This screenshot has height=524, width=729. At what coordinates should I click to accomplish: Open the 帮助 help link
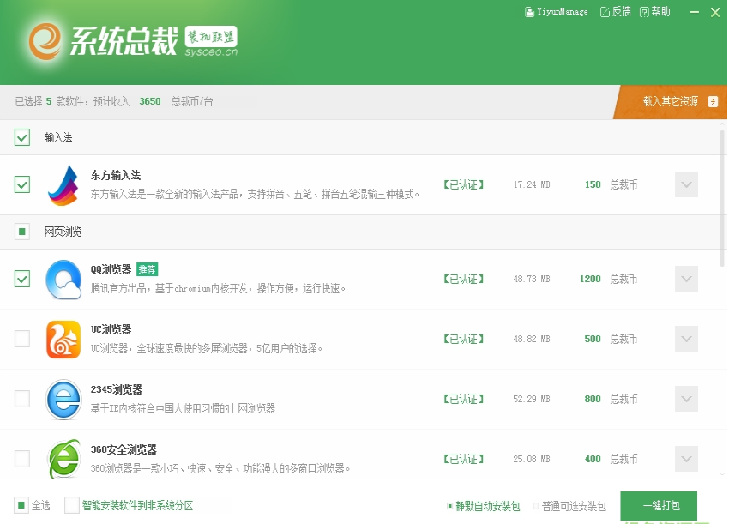(654, 12)
